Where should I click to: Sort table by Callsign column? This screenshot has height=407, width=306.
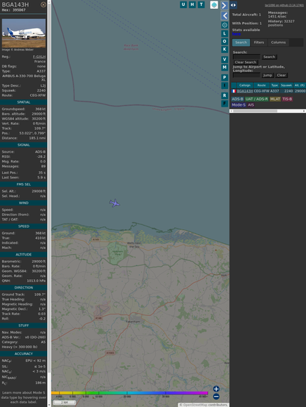click(245, 85)
